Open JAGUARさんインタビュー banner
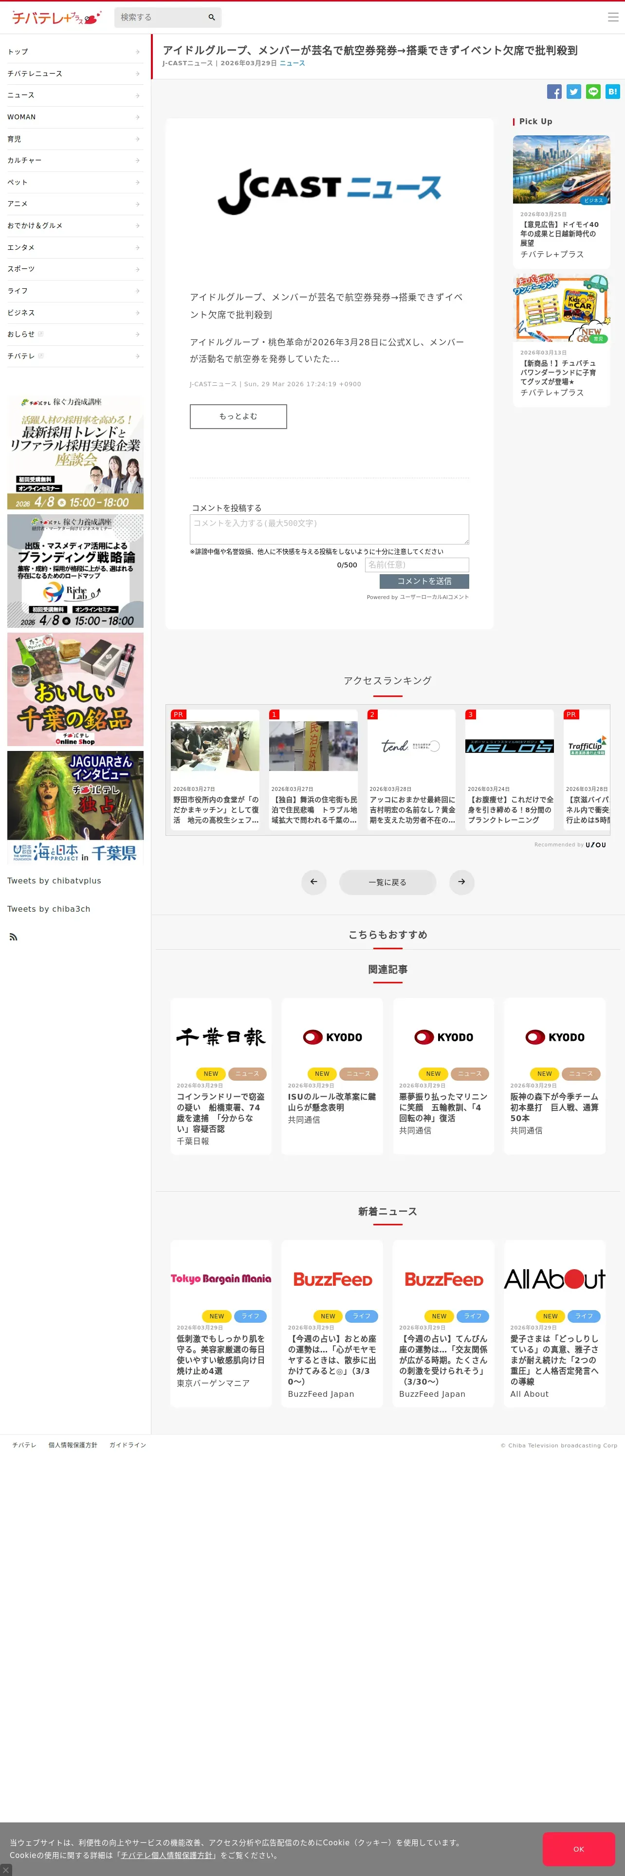Viewport: 625px width, 1876px height. 75,795
